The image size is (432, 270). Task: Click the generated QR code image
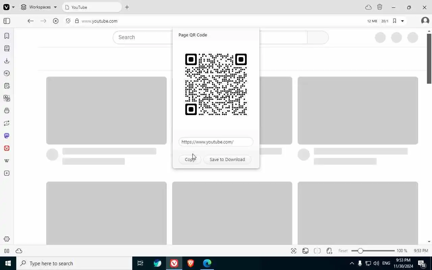point(216,84)
